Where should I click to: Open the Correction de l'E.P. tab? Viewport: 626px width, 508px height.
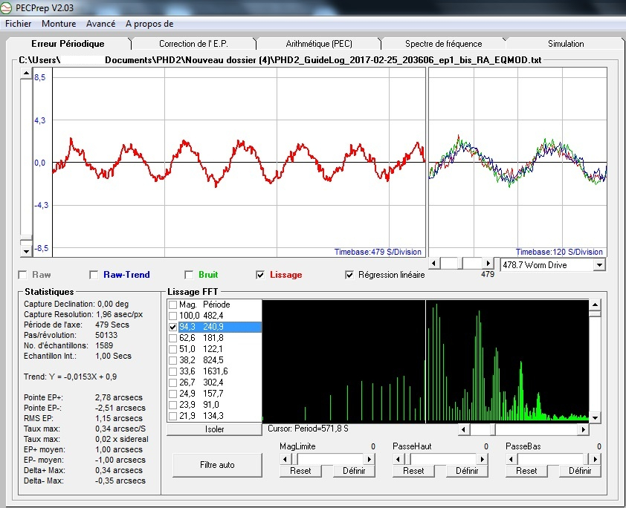[193, 44]
